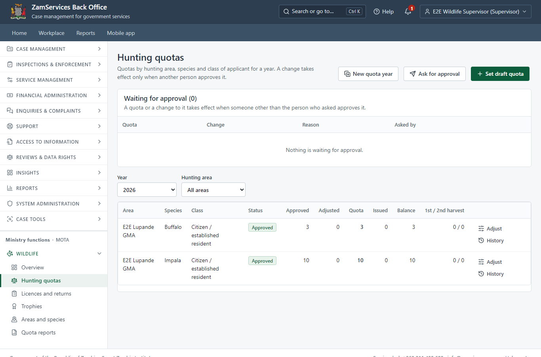The width and height of the screenshot is (541, 357).
Task: Go to the Home menu item
Action: pyautogui.click(x=19, y=33)
